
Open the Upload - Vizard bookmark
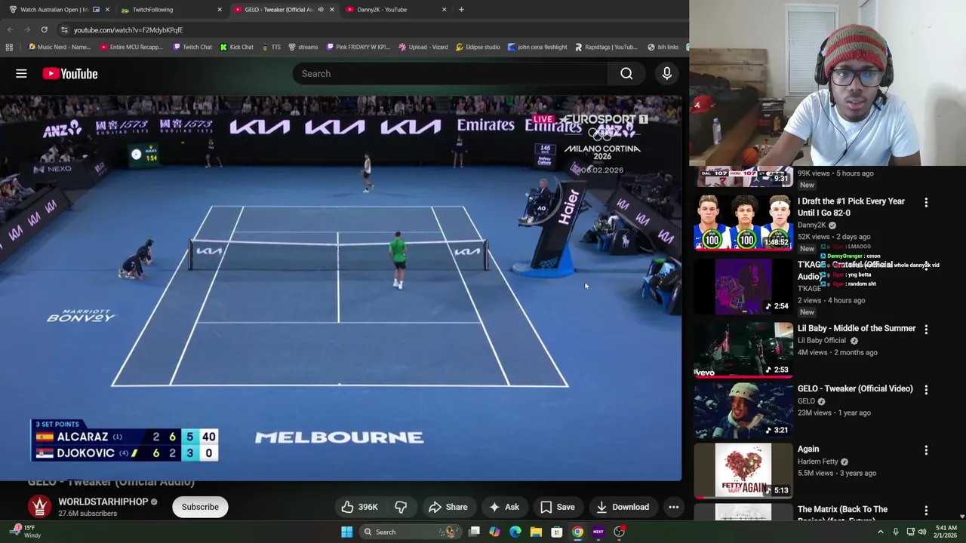click(x=423, y=47)
